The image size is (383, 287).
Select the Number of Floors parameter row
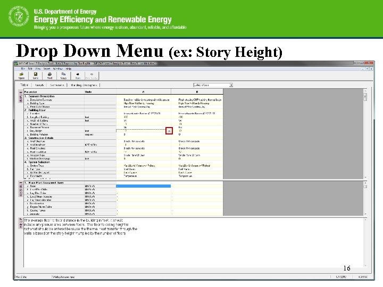[54, 124]
